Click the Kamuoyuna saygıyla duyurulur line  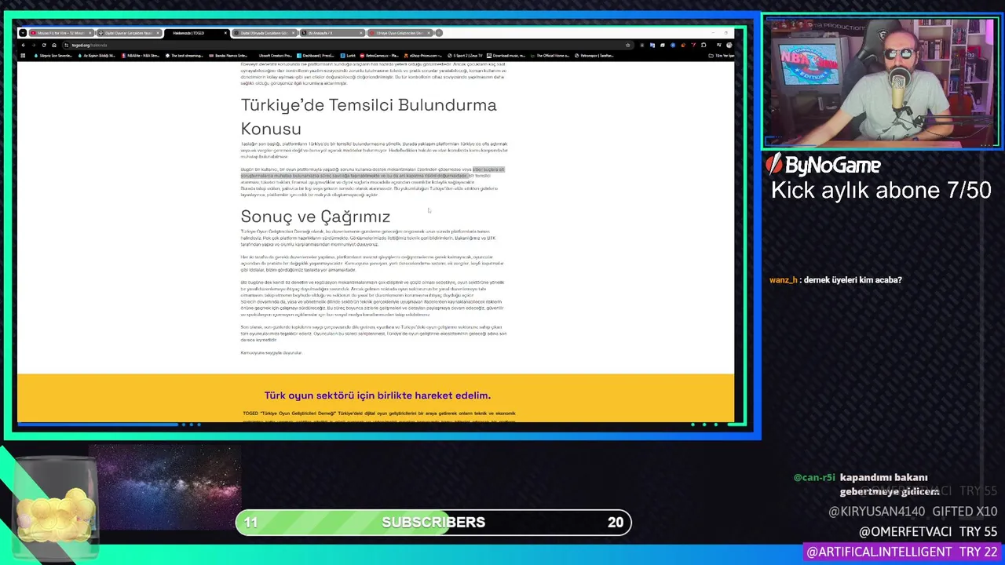(x=271, y=353)
